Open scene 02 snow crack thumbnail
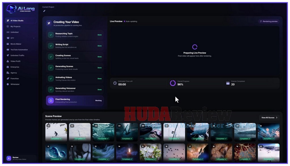 (80, 132)
